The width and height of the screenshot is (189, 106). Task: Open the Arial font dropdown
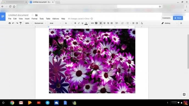pos(55,23)
